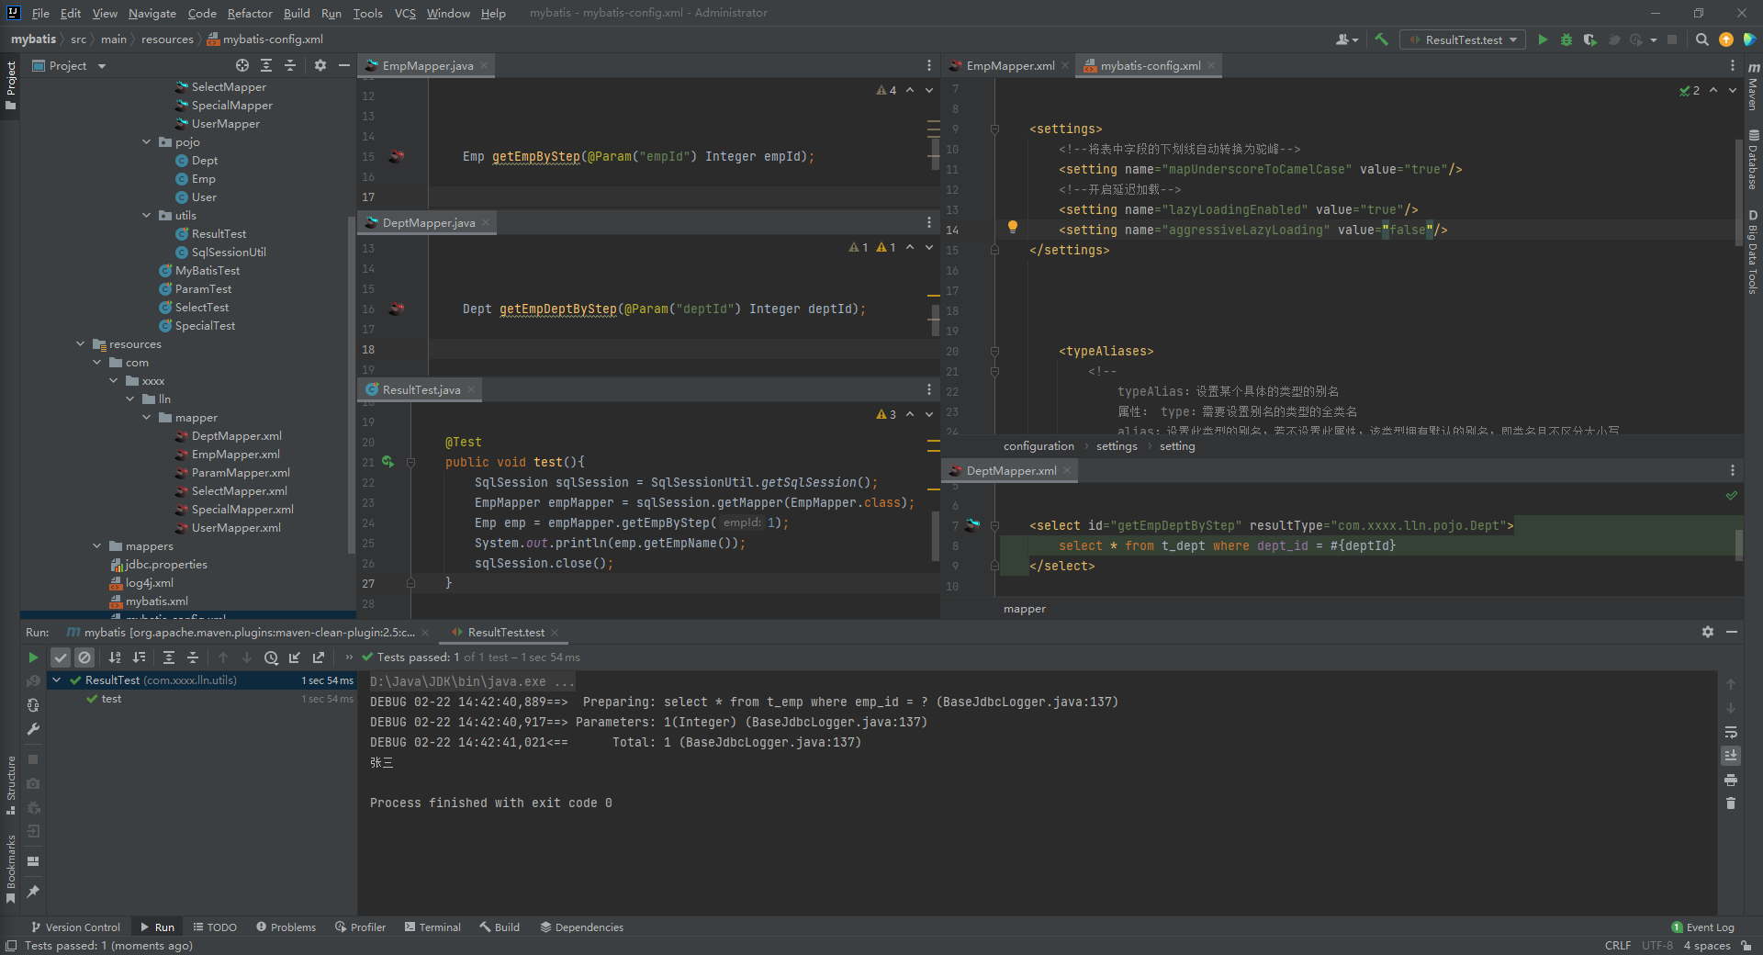1763x955 pixels.
Task: Open the Refactor menu
Action: 250,13
